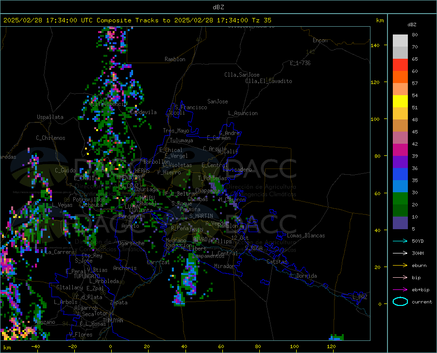This screenshot has width=437, height=353.
Task: Pick the bright yellow swatch in dBZ legend
Action: click(400, 101)
